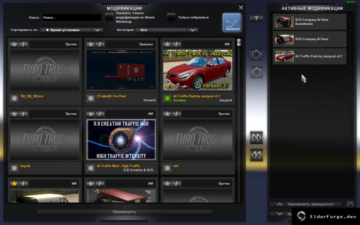Open the Steam Workshop tile
Screen dimensions: 360x225
(x=232, y=23)
